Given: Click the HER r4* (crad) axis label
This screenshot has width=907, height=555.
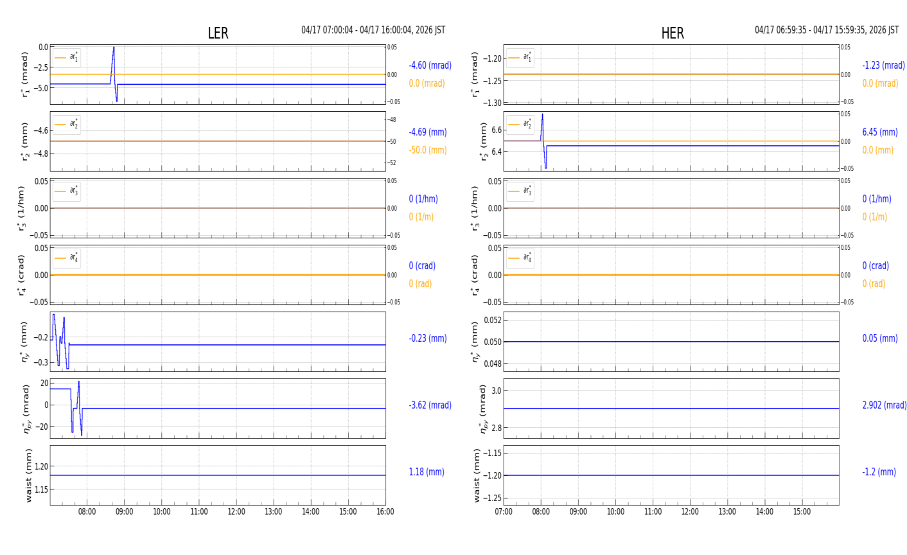Looking at the screenshot, I should pos(475,275).
